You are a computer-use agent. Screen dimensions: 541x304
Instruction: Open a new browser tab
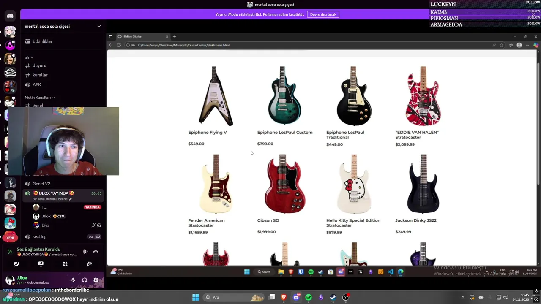(x=175, y=37)
